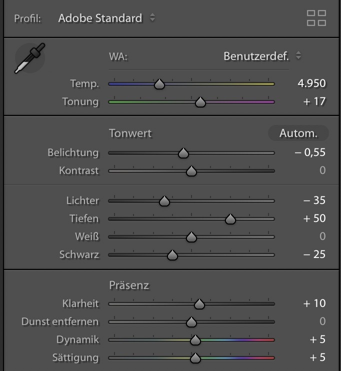The height and width of the screenshot is (371, 341).
Task: Click the Schwarz slider handle
Action: coord(172,255)
